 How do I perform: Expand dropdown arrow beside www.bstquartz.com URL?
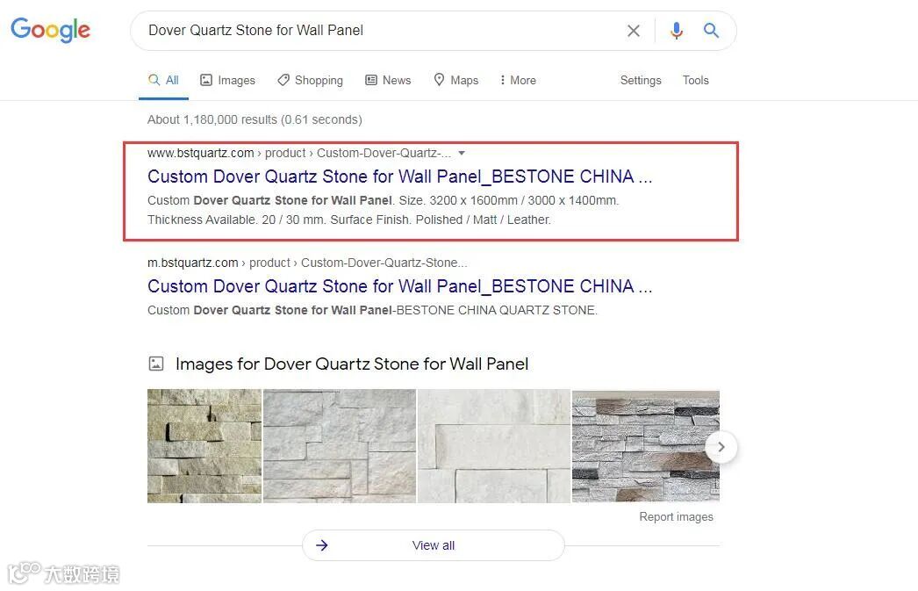[462, 154]
